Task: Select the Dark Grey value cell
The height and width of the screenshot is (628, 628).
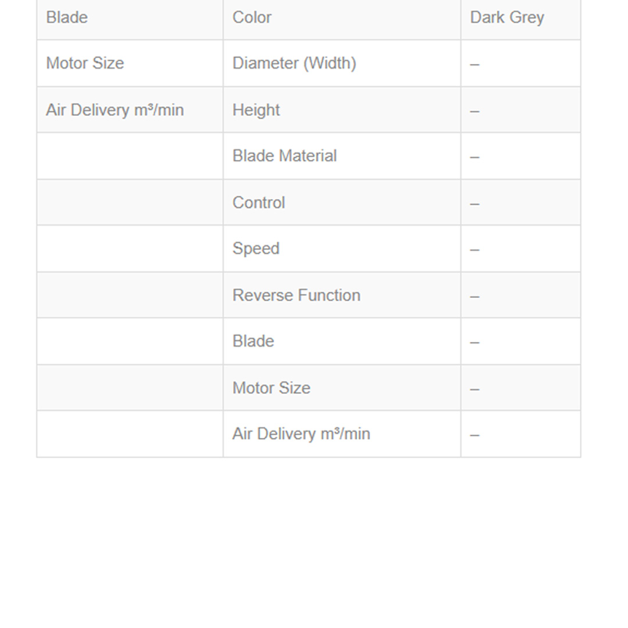Action: coord(507,17)
